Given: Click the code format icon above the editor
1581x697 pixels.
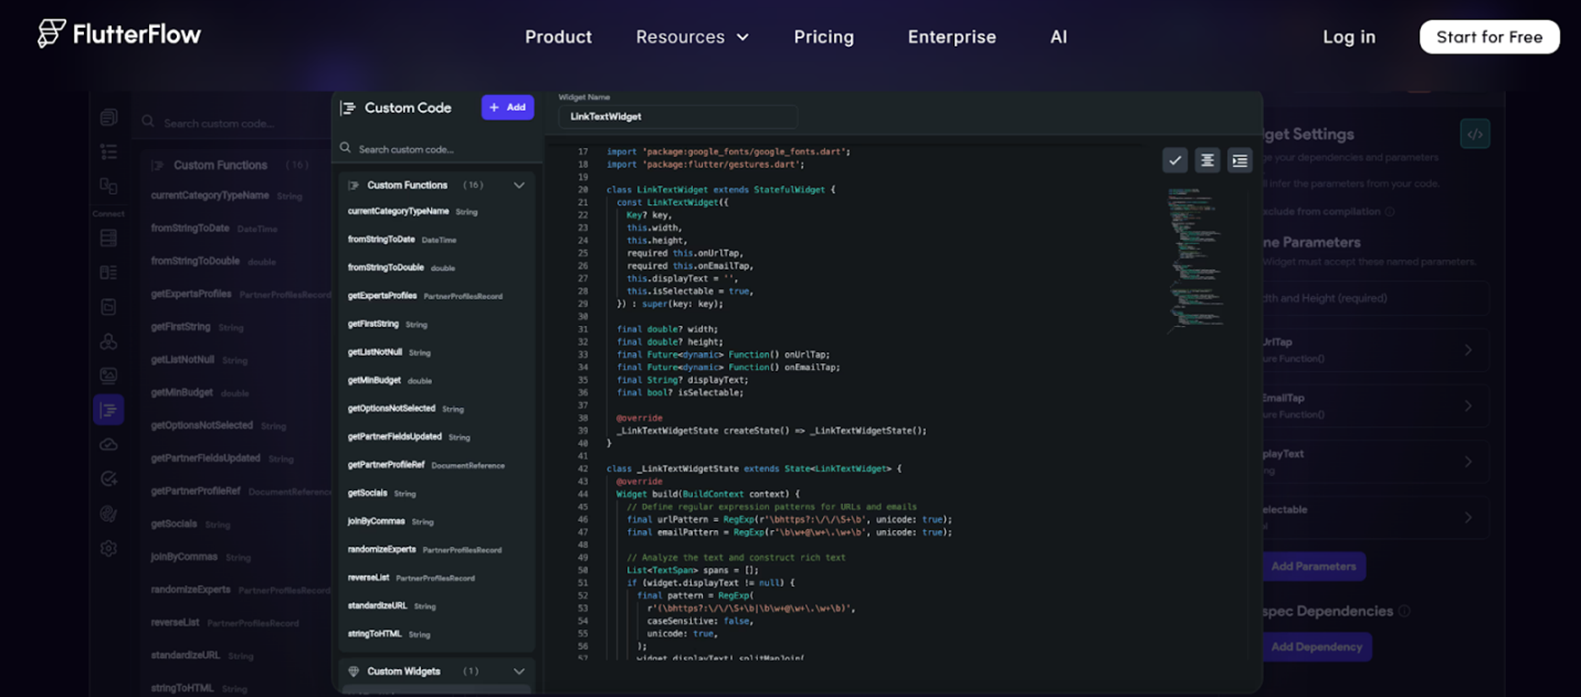Looking at the screenshot, I should [1207, 160].
